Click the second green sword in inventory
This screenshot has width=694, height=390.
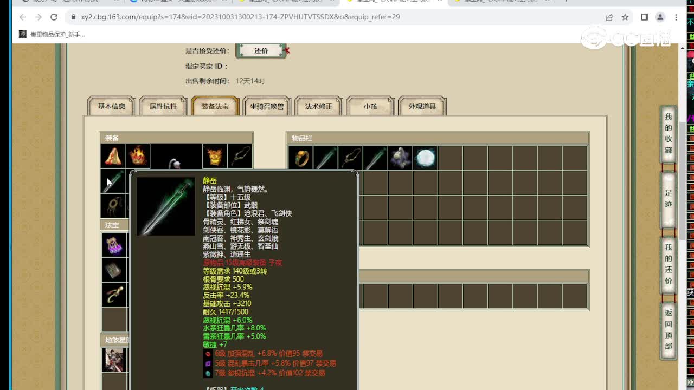(x=375, y=158)
